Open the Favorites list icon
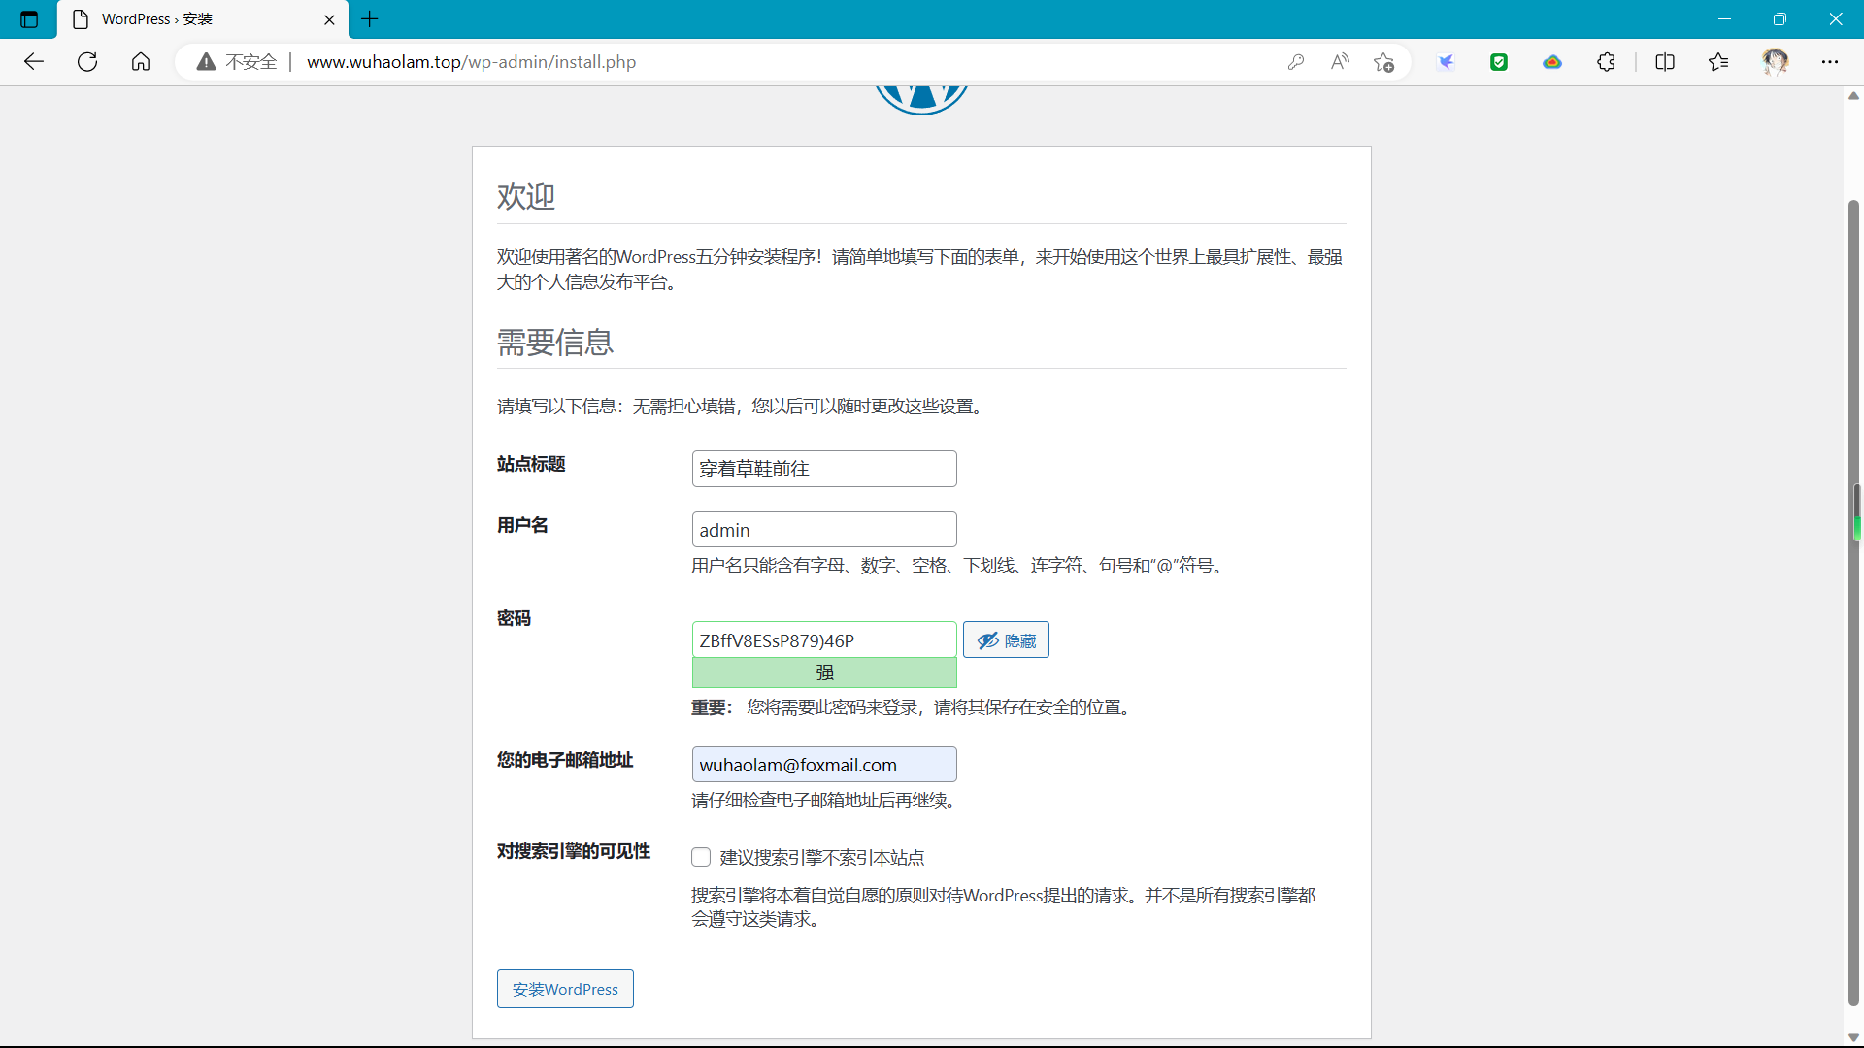1864x1048 pixels. [x=1717, y=62]
